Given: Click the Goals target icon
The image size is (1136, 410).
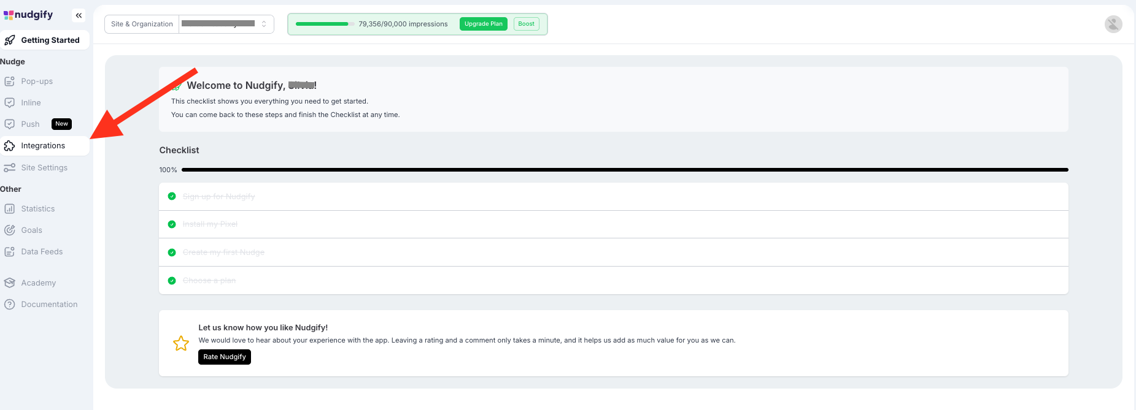Looking at the screenshot, I should 9,230.
